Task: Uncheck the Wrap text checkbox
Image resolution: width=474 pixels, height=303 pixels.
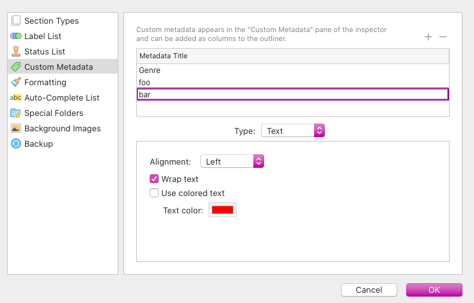Action: pyautogui.click(x=154, y=179)
